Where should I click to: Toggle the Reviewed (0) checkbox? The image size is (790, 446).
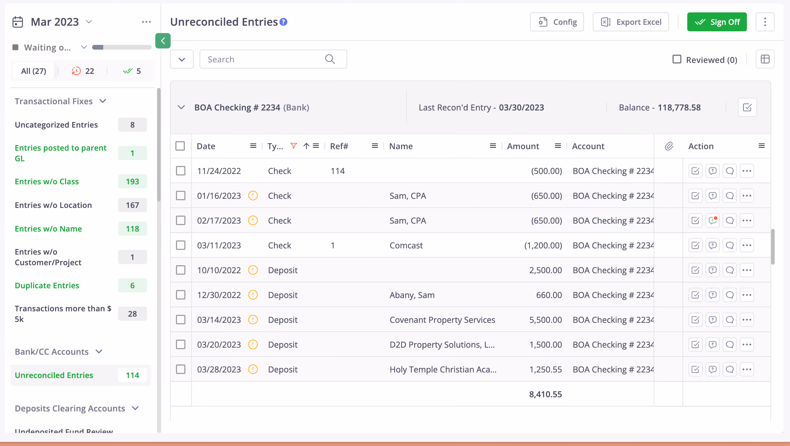point(677,59)
